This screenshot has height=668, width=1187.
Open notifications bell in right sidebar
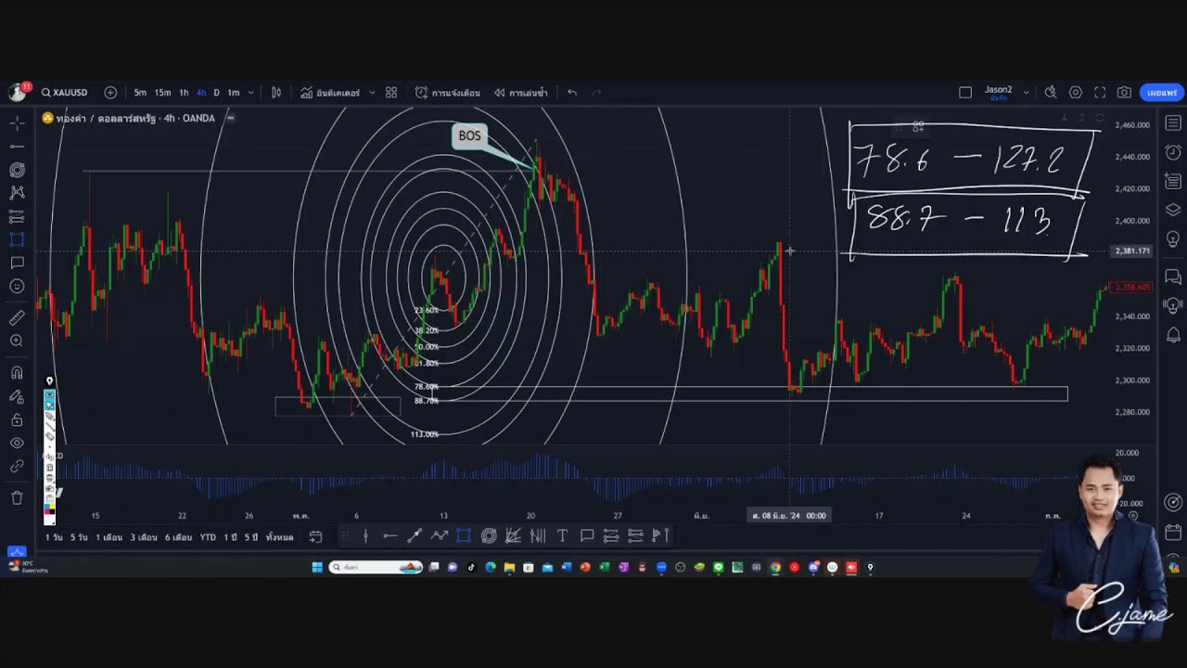[x=1173, y=334]
